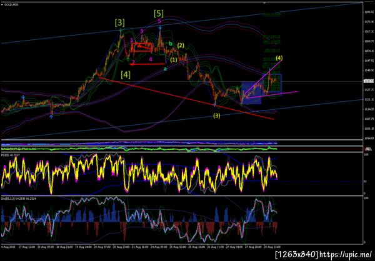Image resolution: width=375 pixels, height=261 pixels.
Task: Click the 32 level on RSI scale
Action: (365, 182)
